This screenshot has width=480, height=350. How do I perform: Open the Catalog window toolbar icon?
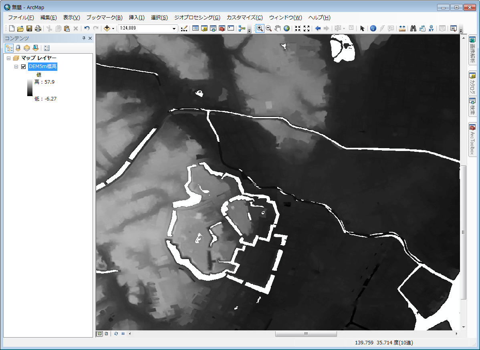[204, 28]
